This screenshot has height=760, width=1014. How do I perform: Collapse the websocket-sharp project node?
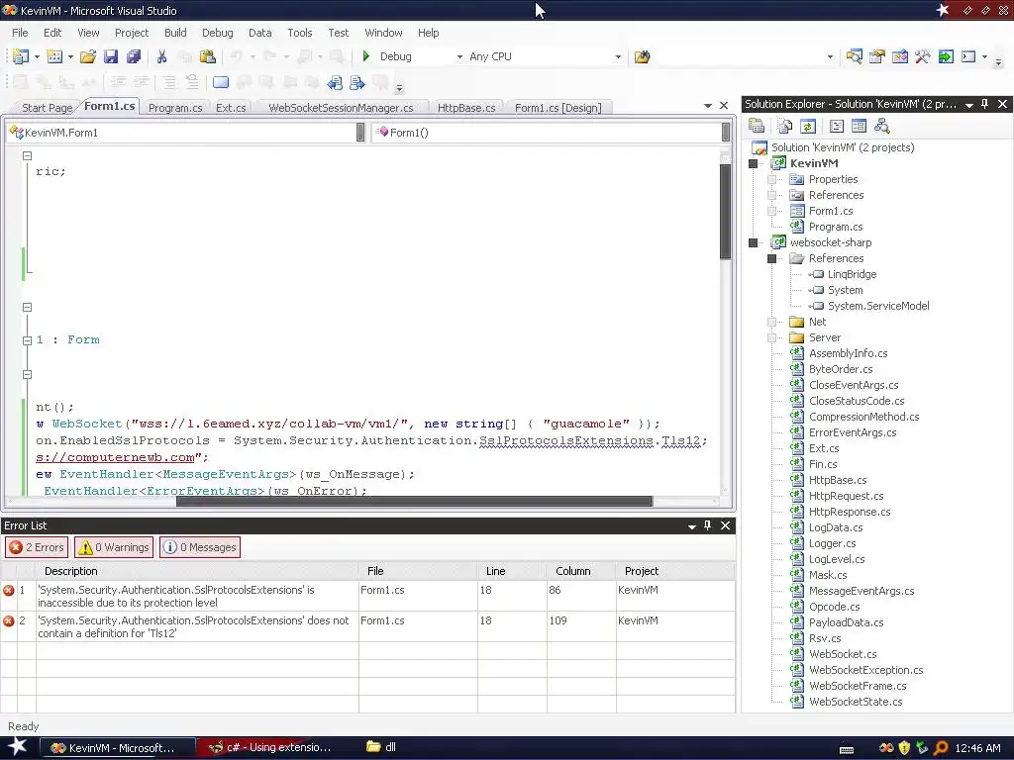click(753, 243)
